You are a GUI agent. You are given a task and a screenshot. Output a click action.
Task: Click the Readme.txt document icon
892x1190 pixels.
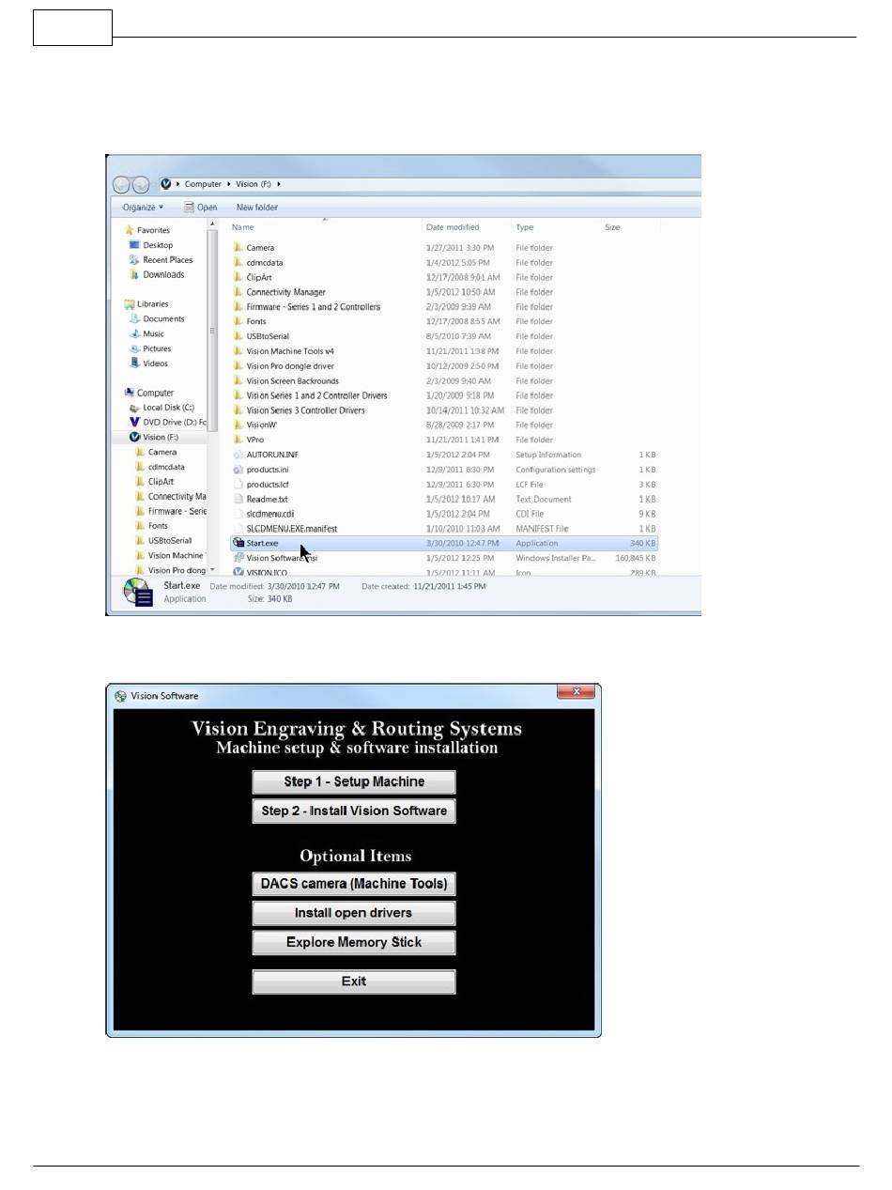click(238, 500)
